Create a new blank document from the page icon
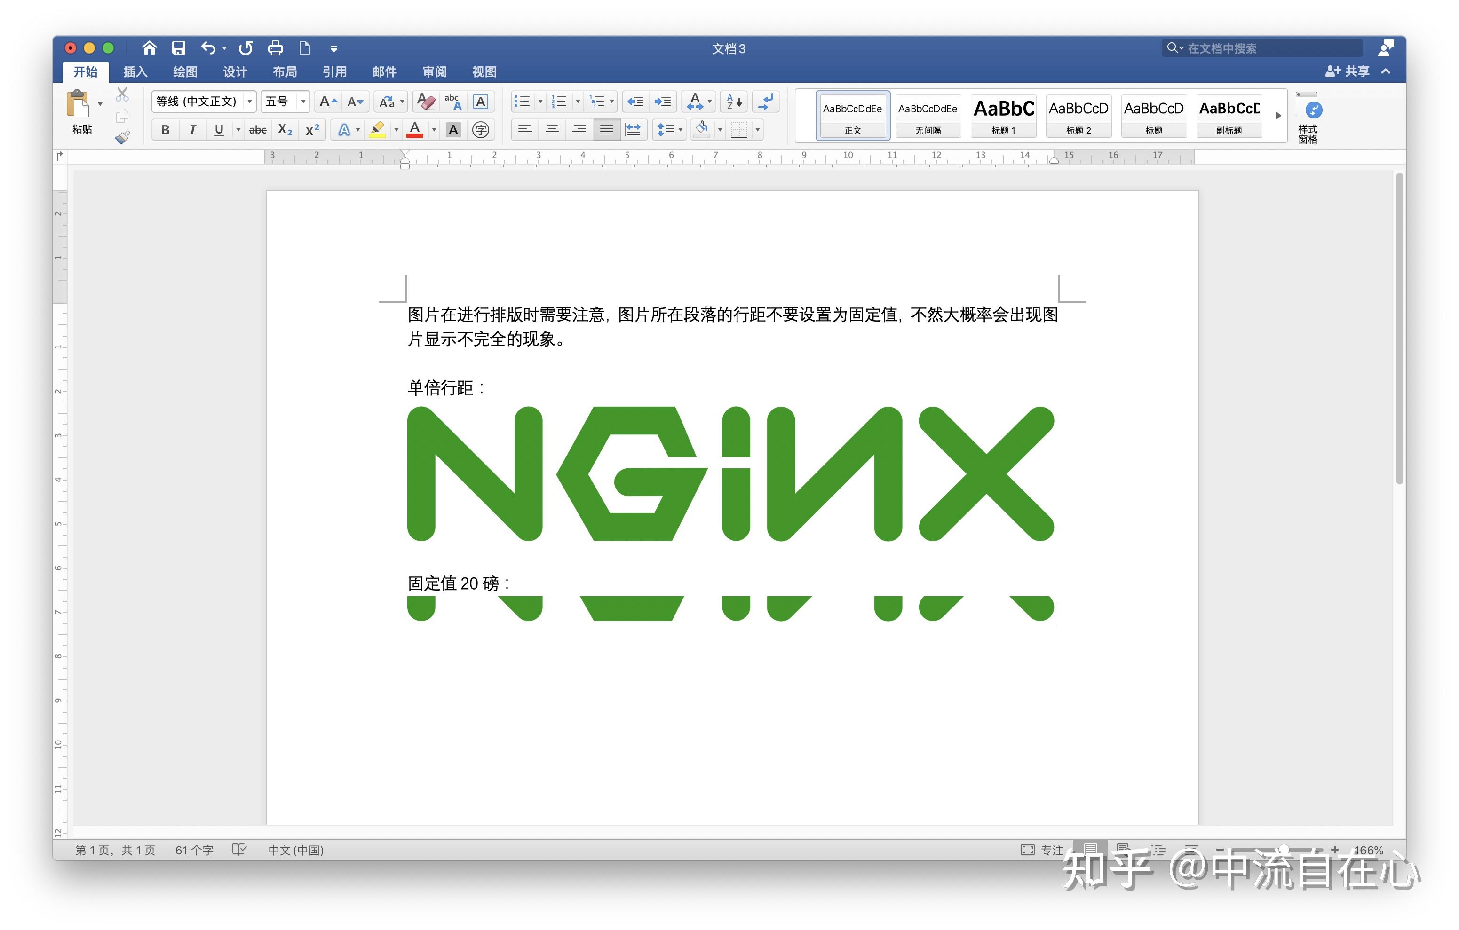Viewport: 1459px width, 930px height. point(305,48)
